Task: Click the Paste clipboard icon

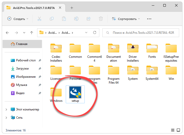Action: pyautogui.click(x=64, y=19)
